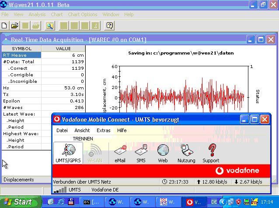
Task: Select the RT Heave row
Action: tap(44, 55)
